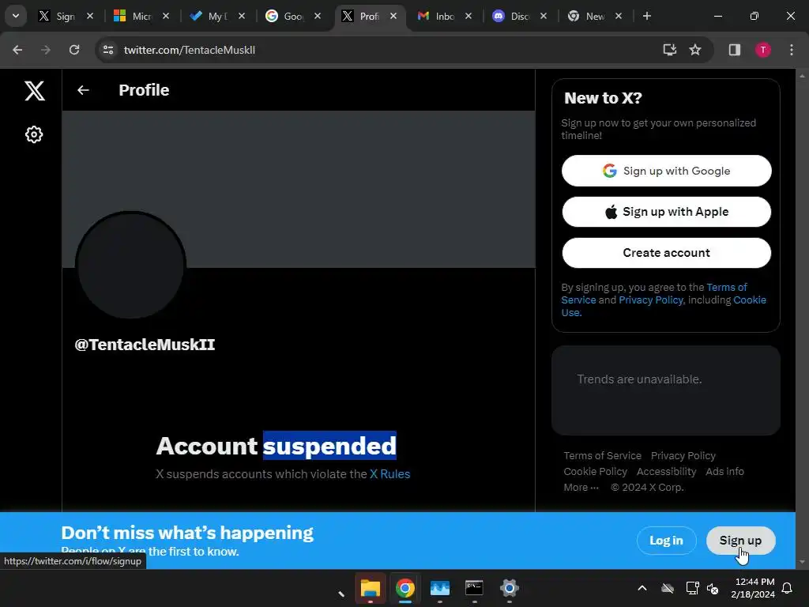Reload the page with refresh icon
This screenshot has width=809, height=607.
(74, 50)
